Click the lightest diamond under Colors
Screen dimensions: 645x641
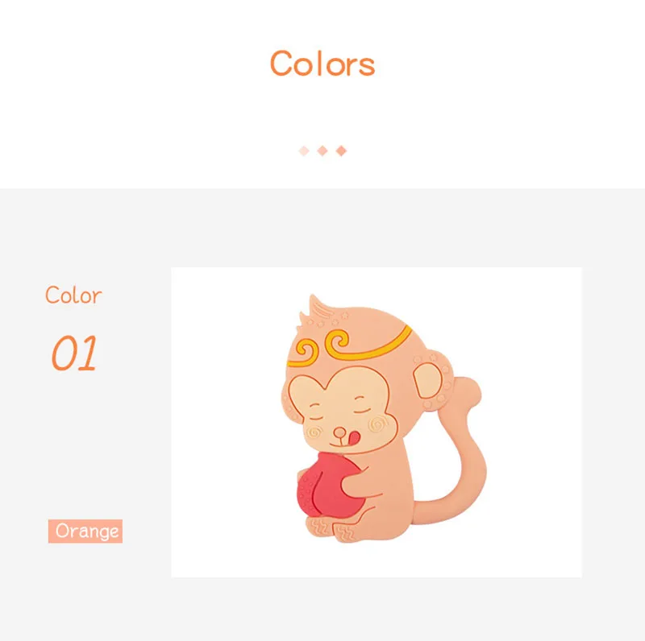click(304, 151)
